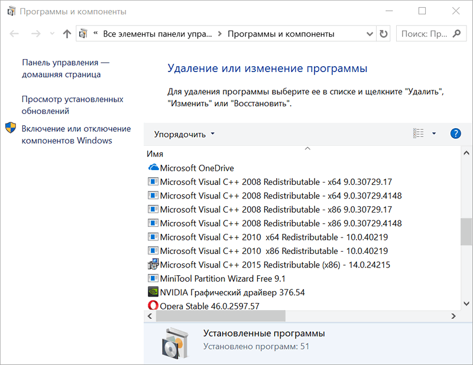Open help with the question mark

point(455,133)
